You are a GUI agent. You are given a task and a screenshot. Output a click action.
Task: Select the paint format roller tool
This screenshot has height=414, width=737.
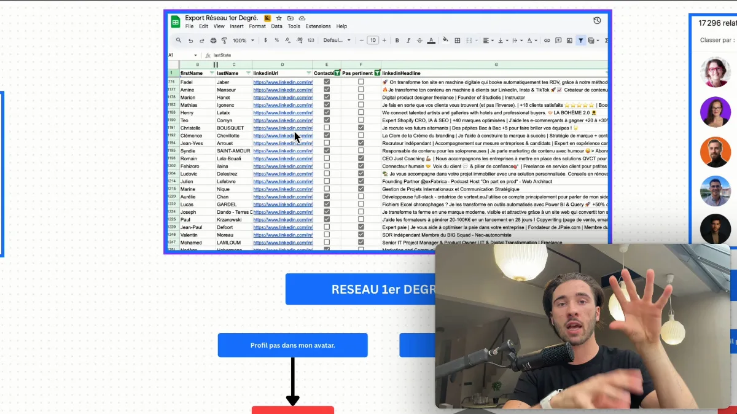coord(224,41)
